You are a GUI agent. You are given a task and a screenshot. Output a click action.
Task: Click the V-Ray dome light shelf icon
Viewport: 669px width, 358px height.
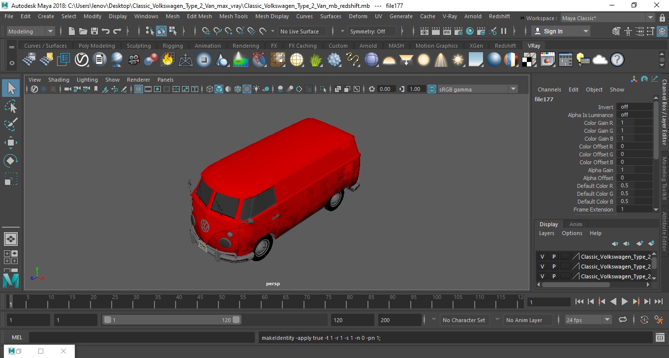(389, 60)
